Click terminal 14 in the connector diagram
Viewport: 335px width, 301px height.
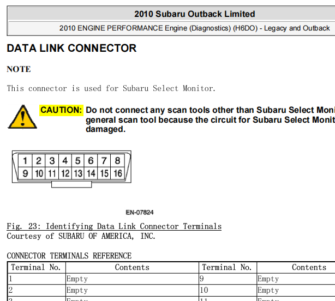pyautogui.click(x=91, y=173)
